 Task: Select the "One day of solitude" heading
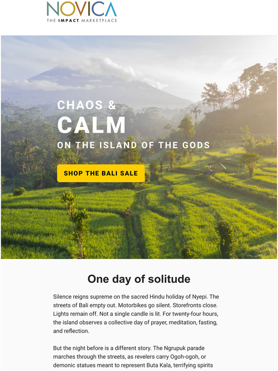tap(139, 279)
